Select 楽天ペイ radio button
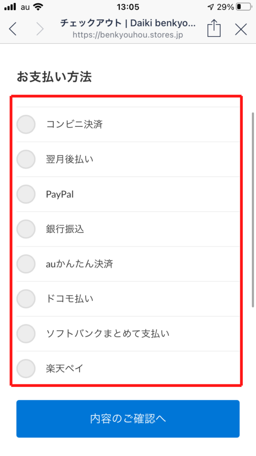The image size is (256, 456). coord(26,369)
